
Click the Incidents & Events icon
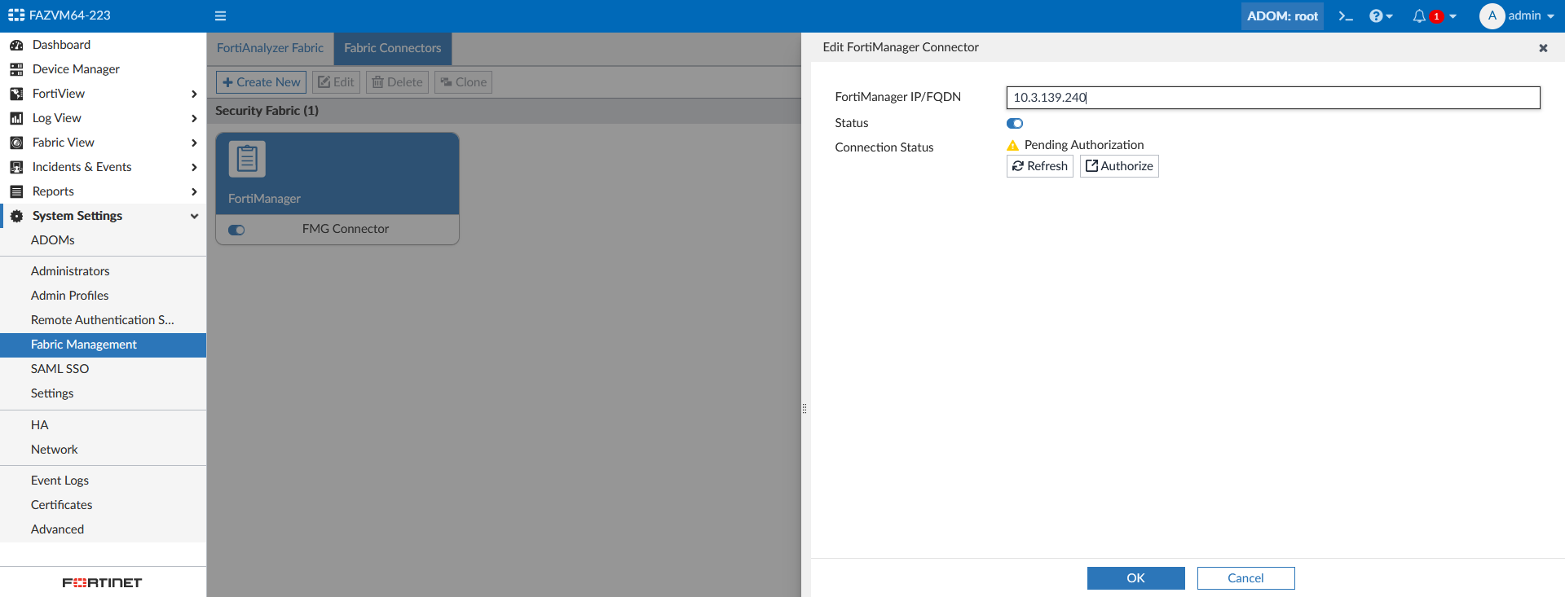[x=16, y=167]
